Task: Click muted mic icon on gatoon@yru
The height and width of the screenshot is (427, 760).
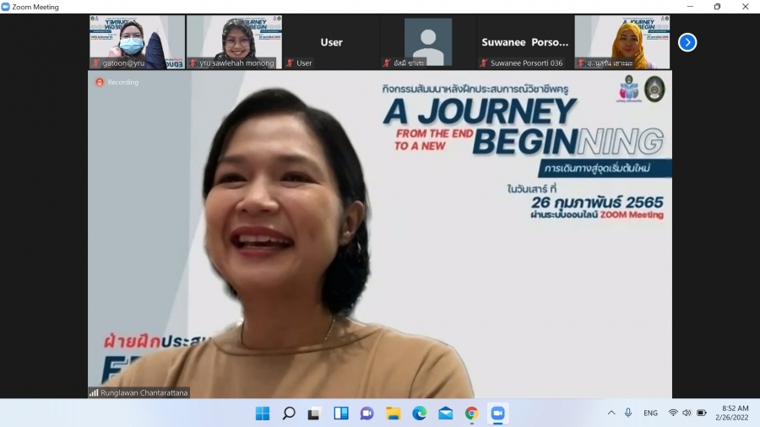Action: 97,63
